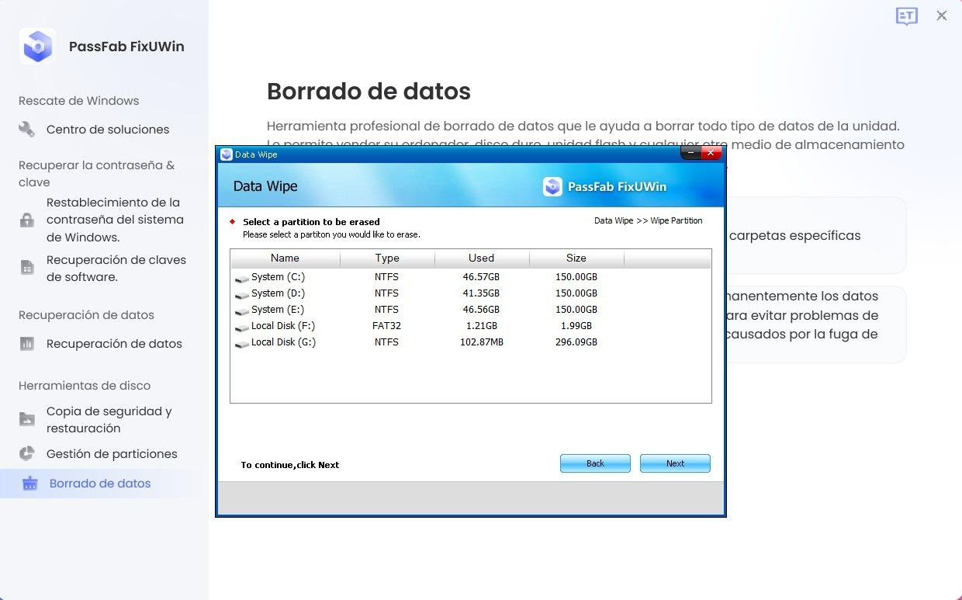The width and height of the screenshot is (962, 600).
Task: Select the System (D:) partition
Action: pyautogui.click(x=278, y=293)
